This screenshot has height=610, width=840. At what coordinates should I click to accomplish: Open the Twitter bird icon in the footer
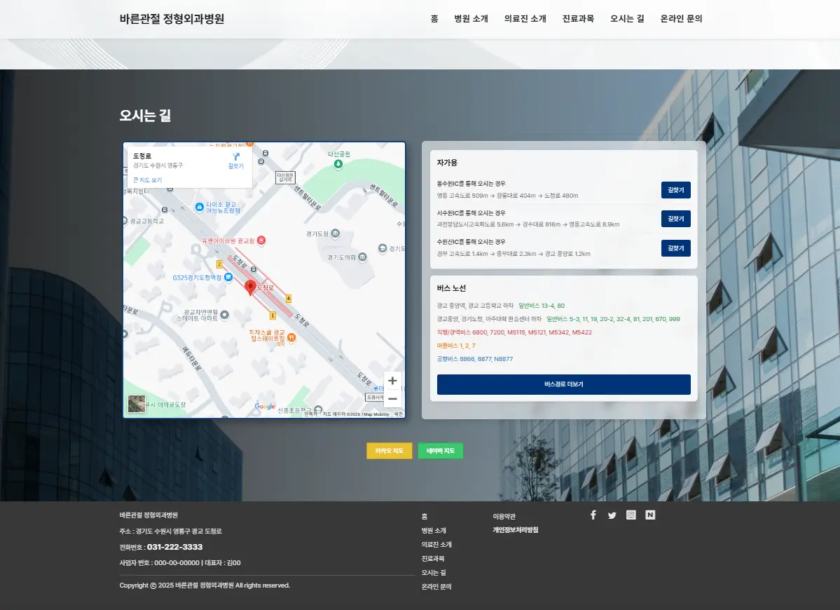[x=612, y=514]
